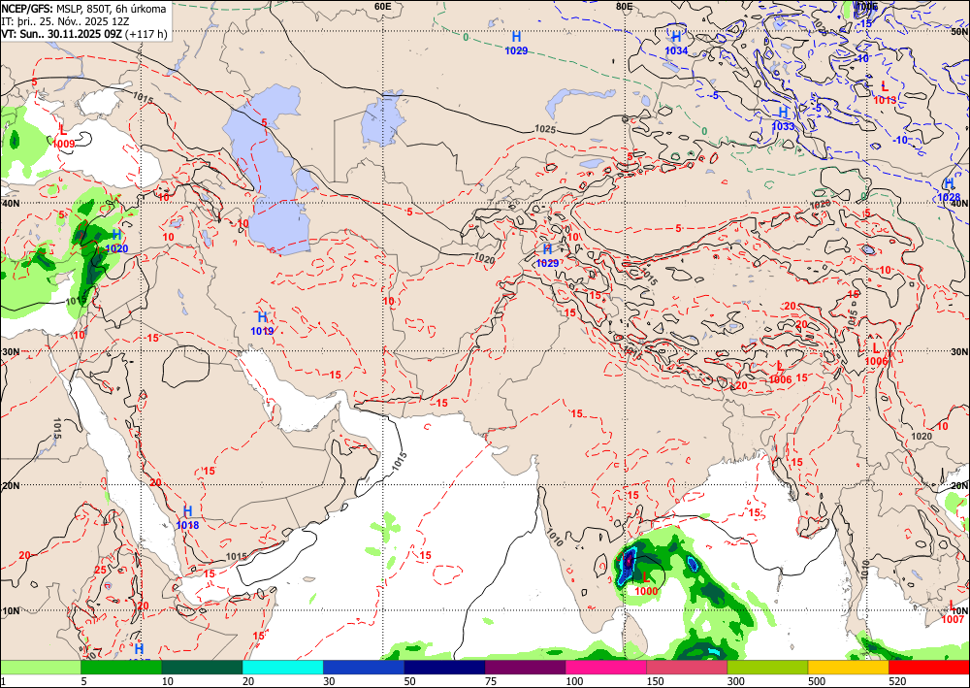Click the high pressure '1034' label
This screenshot has height=688, width=970.
(x=676, y=50)
